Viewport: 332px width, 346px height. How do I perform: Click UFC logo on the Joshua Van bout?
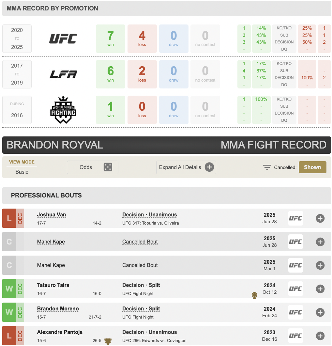tap(295, 218)
